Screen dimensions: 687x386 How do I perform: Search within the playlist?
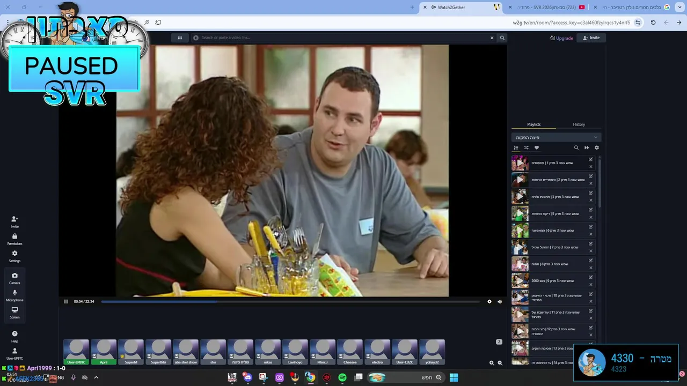tap(576, 147)
